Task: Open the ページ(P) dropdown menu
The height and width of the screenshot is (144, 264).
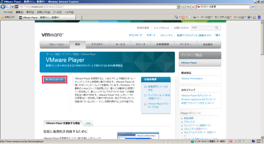Action: pos(206,17)
